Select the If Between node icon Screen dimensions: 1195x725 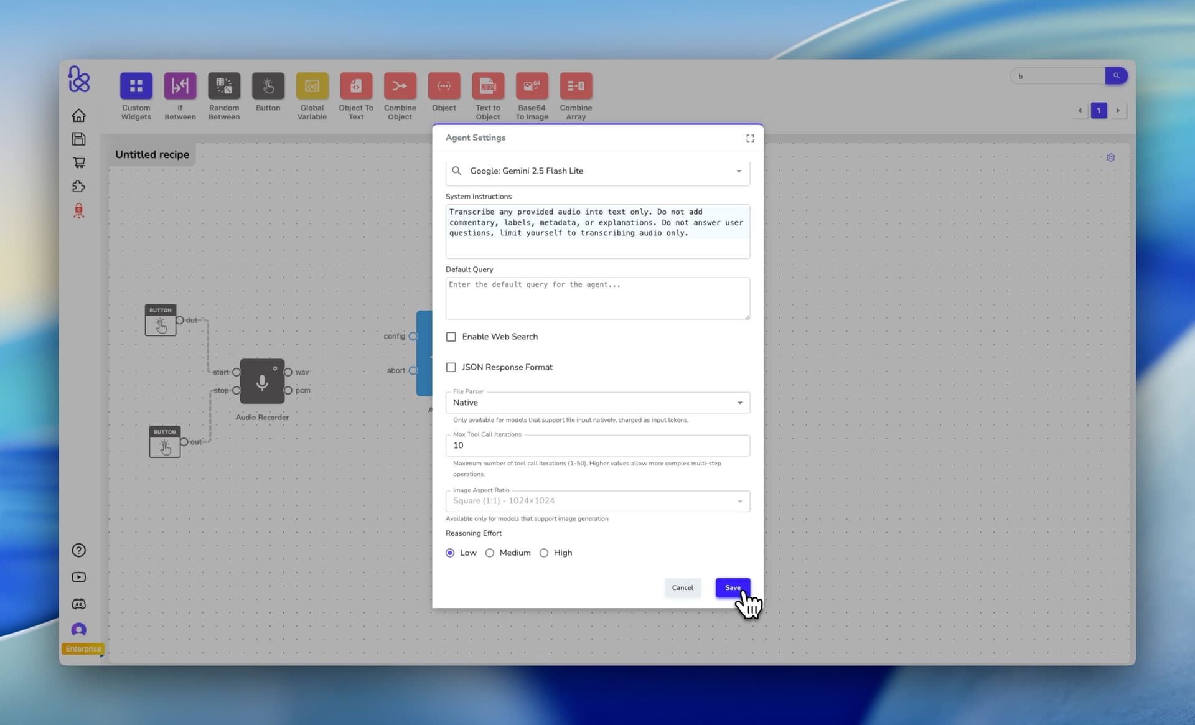(180, 86)
